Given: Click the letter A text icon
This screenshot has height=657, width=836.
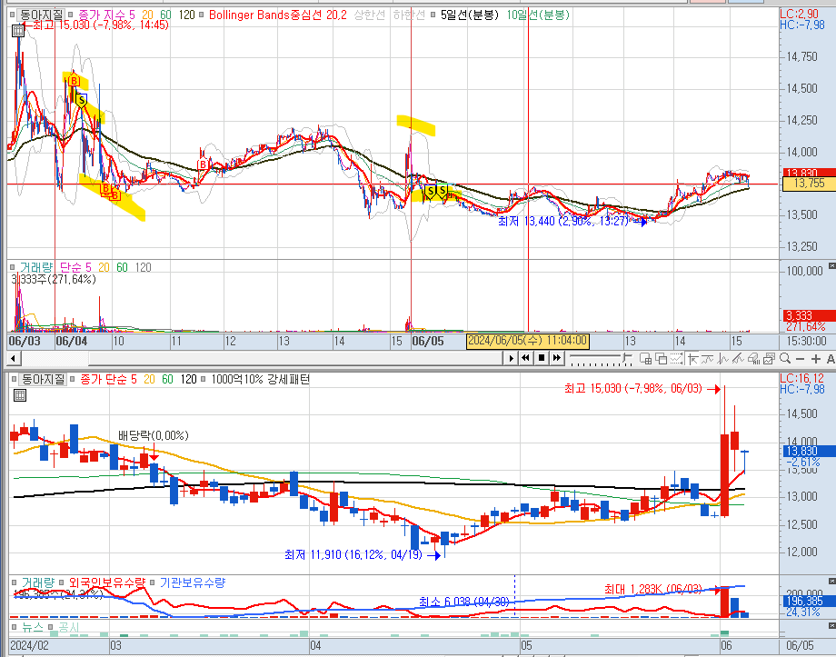Looking at the screenshot, I should point(831,359).
